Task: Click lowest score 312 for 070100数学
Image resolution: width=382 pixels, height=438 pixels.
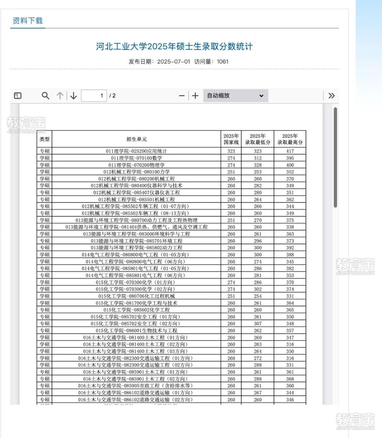Action: (x=258, y=158)
